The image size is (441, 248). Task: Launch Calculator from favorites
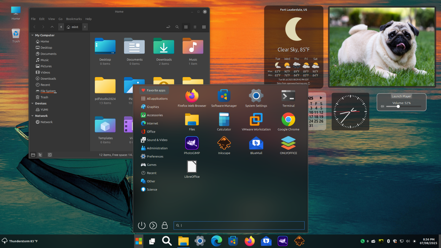tap(224, 122)
